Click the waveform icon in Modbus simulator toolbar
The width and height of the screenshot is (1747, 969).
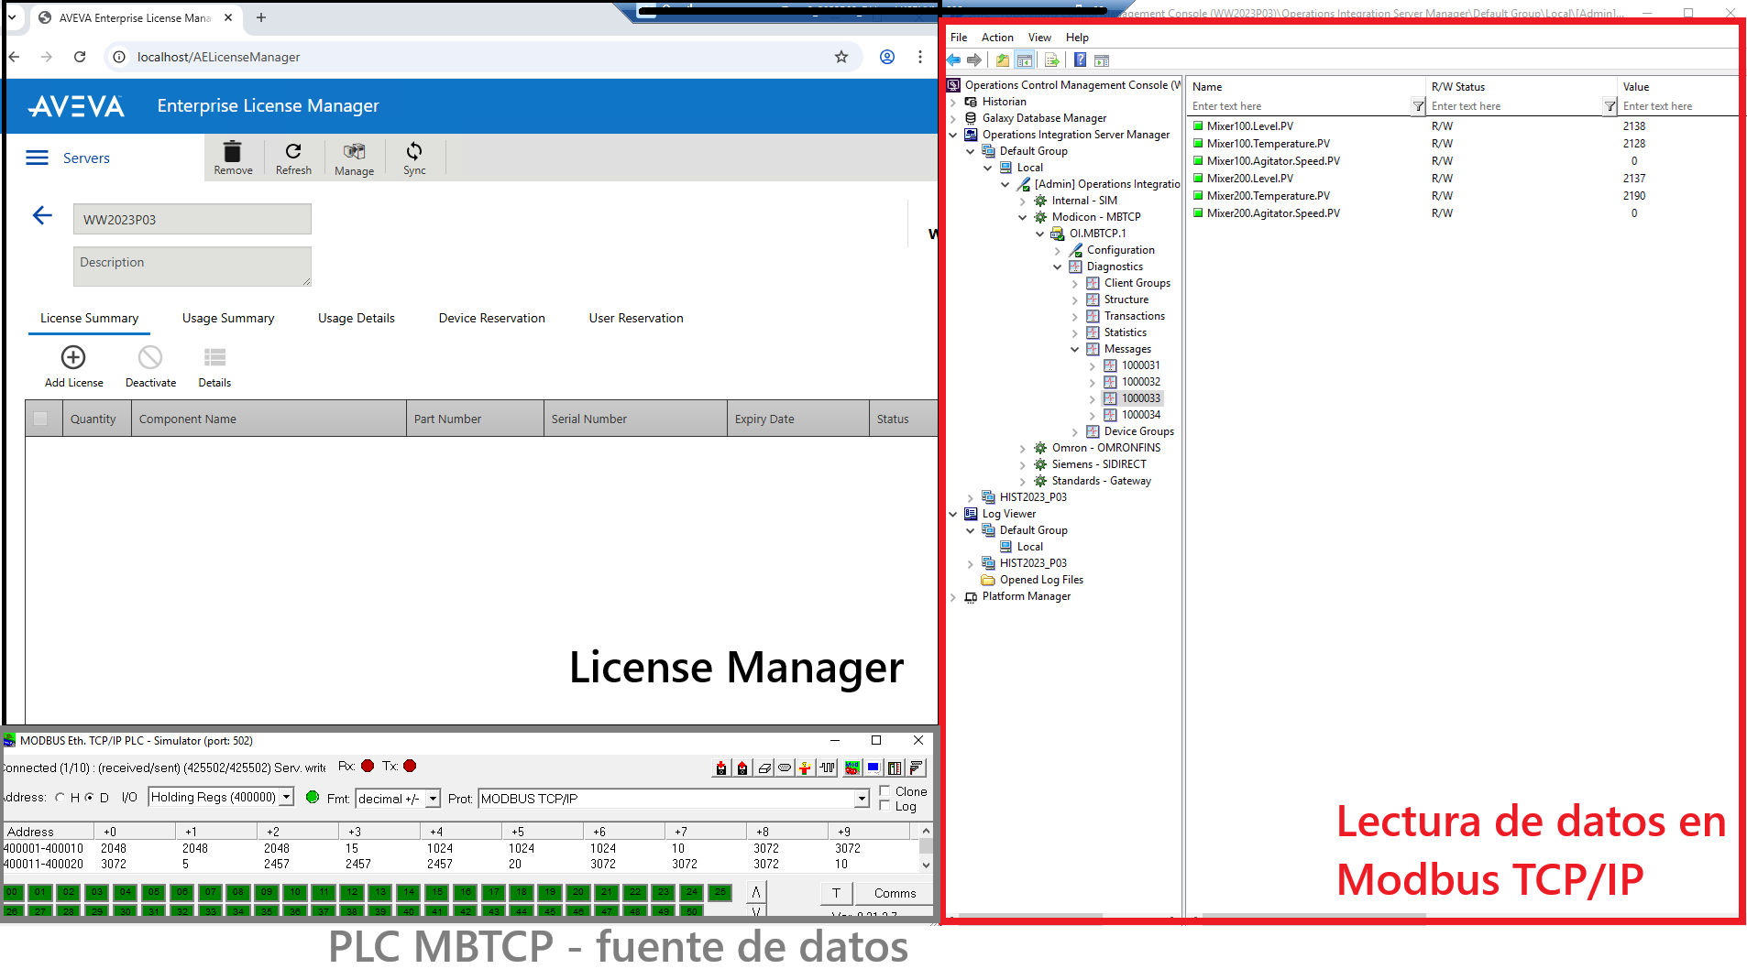pyautogui.click(x=828, y=768)
